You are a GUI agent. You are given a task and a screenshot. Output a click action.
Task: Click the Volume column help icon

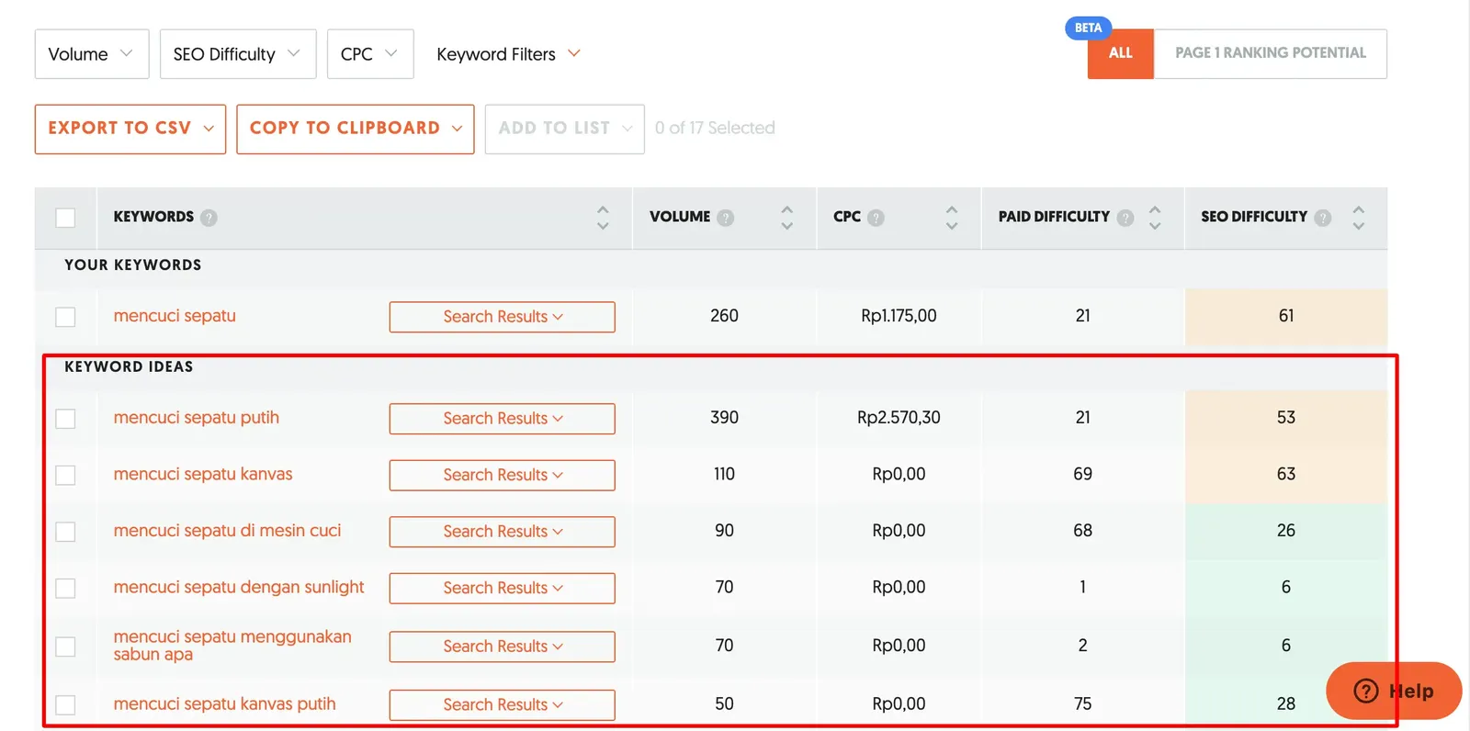pos(726,218)
